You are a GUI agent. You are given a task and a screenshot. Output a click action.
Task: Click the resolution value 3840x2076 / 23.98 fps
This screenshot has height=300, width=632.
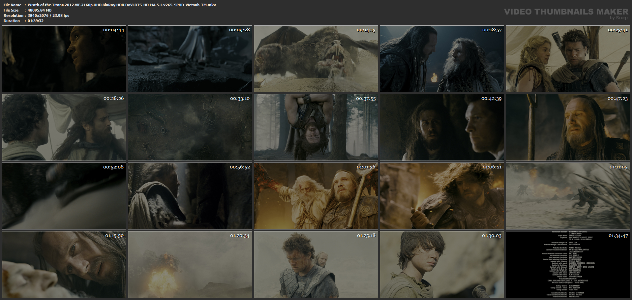48,15
